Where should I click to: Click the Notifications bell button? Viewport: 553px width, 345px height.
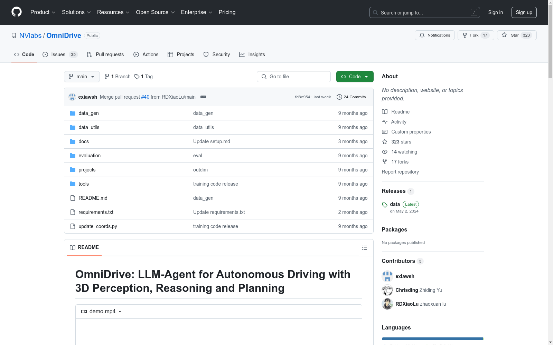click(x=435, y=35)
